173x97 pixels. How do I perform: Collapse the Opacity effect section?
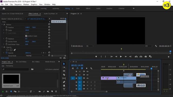[x=2, y=47]
